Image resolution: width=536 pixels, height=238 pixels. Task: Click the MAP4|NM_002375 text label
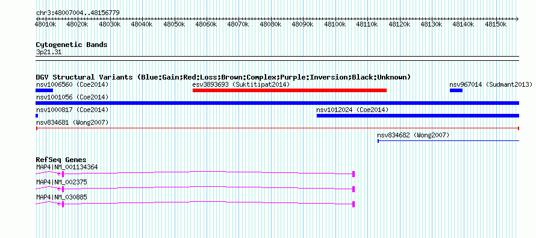[x=61, y=182]
